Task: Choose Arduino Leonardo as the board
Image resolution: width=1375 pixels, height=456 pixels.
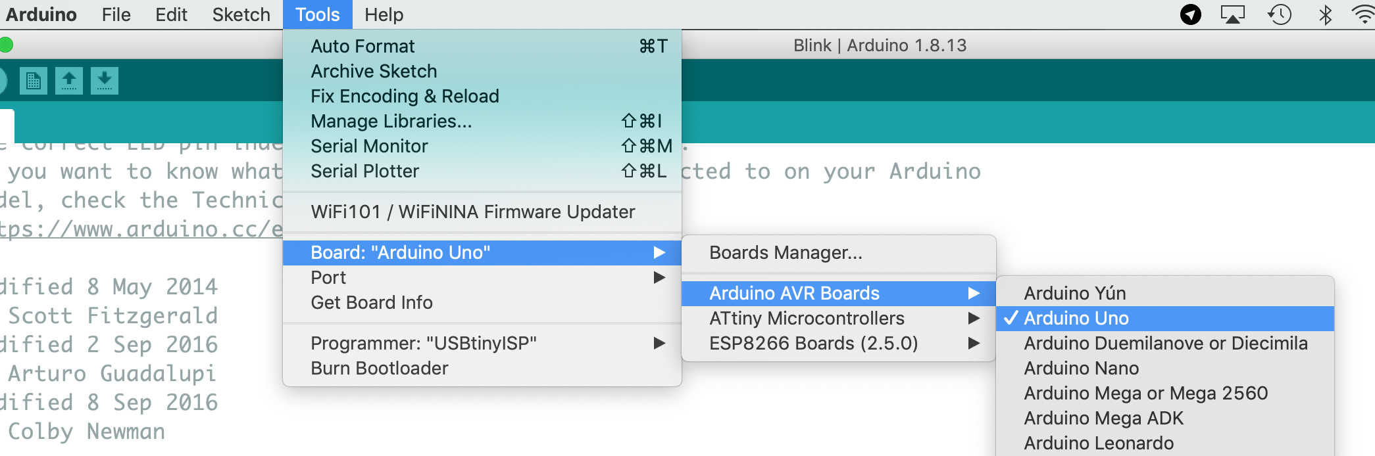Action: [1099, 443]
